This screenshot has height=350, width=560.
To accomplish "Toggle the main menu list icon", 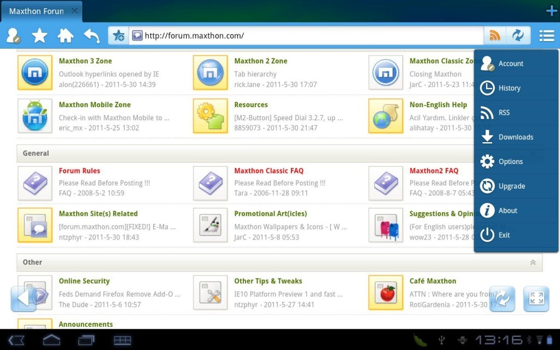I will [546, 36].
